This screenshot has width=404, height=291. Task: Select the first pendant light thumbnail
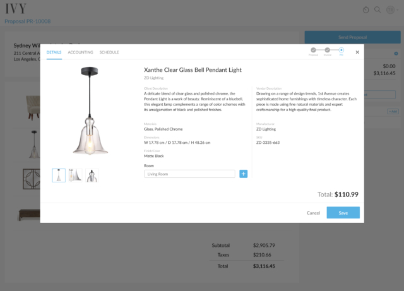pyautogui.click(x=59, y=175)
